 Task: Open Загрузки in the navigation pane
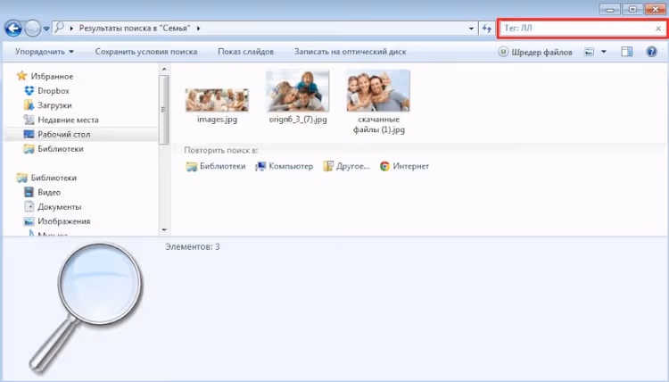tap(54, 105)
